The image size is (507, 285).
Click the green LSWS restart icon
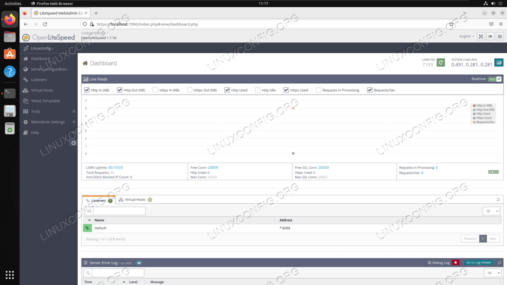(x=441, y=62)
